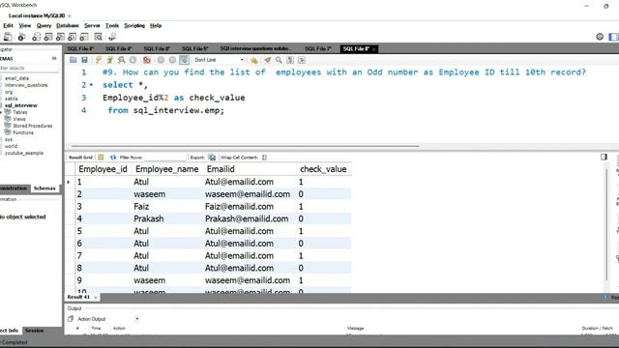Click the reconnect to DBMS icon
This screenshot has width=619, height=348.
pyautogui.click(x=112, y=37)
